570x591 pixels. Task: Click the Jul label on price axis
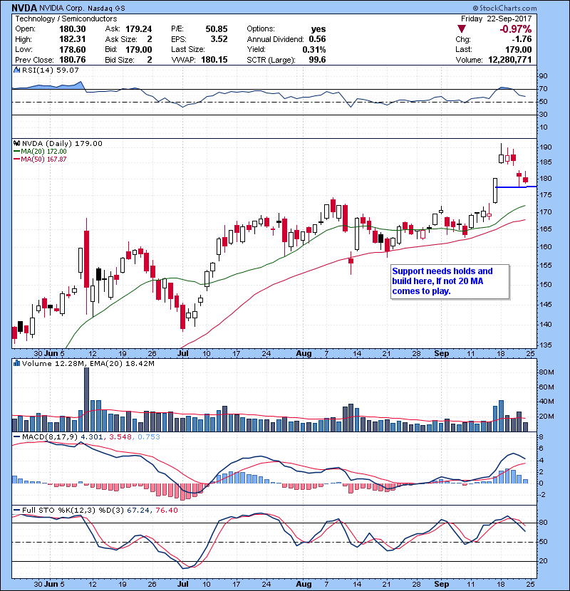click(183, 354)
